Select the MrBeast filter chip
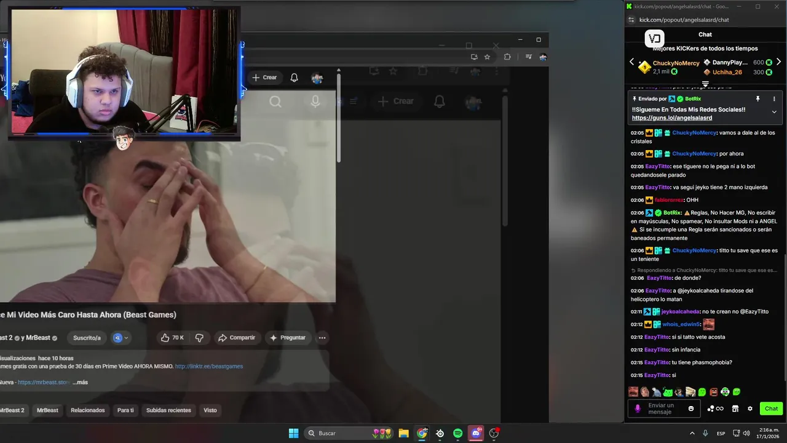787x443 pixels. pyautogui.click(x=47, y=410)
